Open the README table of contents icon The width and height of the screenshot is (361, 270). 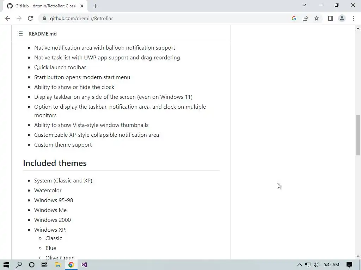click(20, 34)
